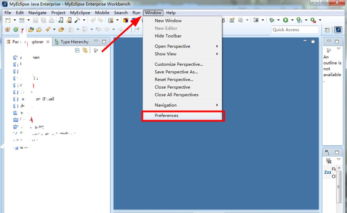The height and width of the screenshot is (213, 347).
Task: Maximize the editor area
Action: 313,41
